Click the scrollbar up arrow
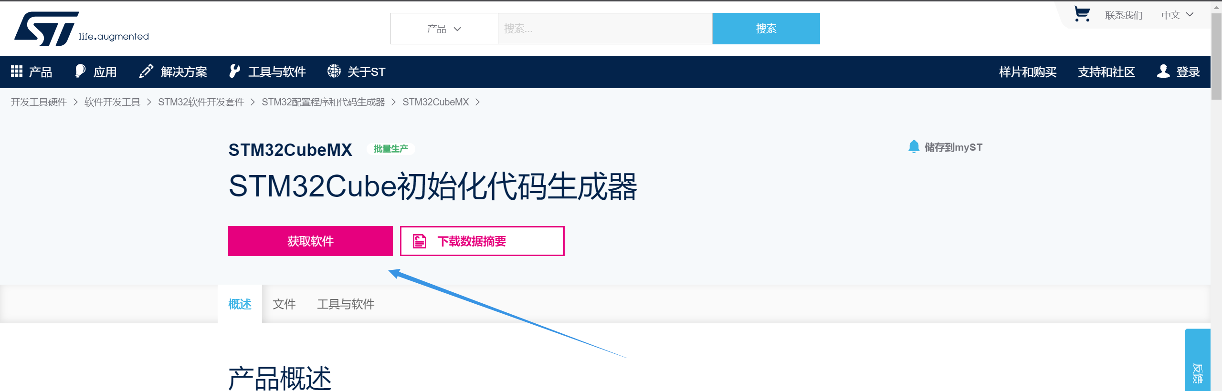Viewport: 1222px width, 391px height. (1216, 7)
